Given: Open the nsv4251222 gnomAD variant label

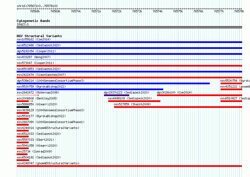Looking at the screenshot, I should coord(235,87).
